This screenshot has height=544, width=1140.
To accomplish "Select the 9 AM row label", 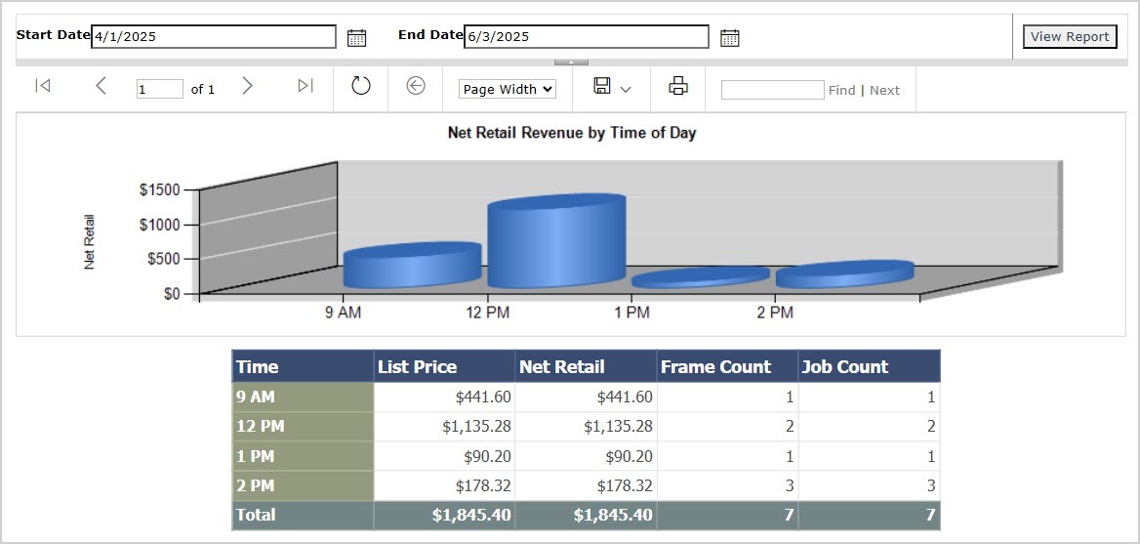I will pyautogui.click(x=303, y=398).
